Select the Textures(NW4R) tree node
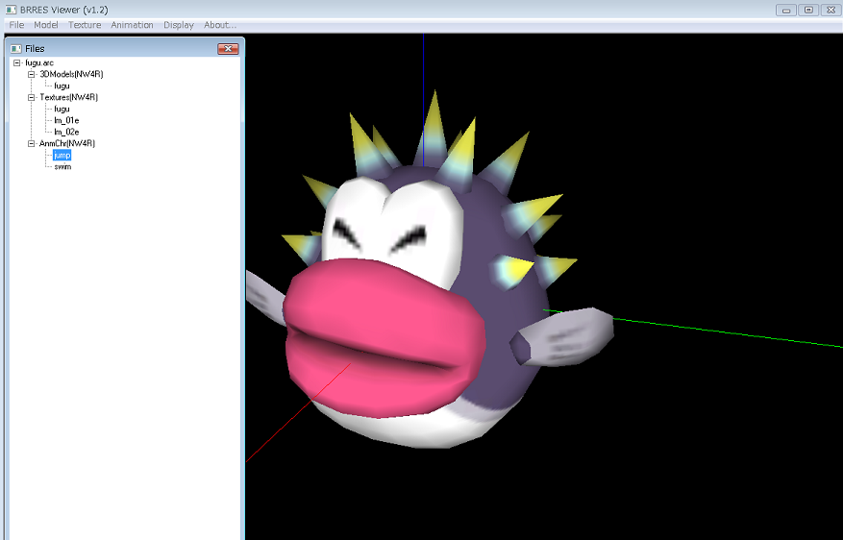Viewport: 843px width, 540px height. pos(68,97)
